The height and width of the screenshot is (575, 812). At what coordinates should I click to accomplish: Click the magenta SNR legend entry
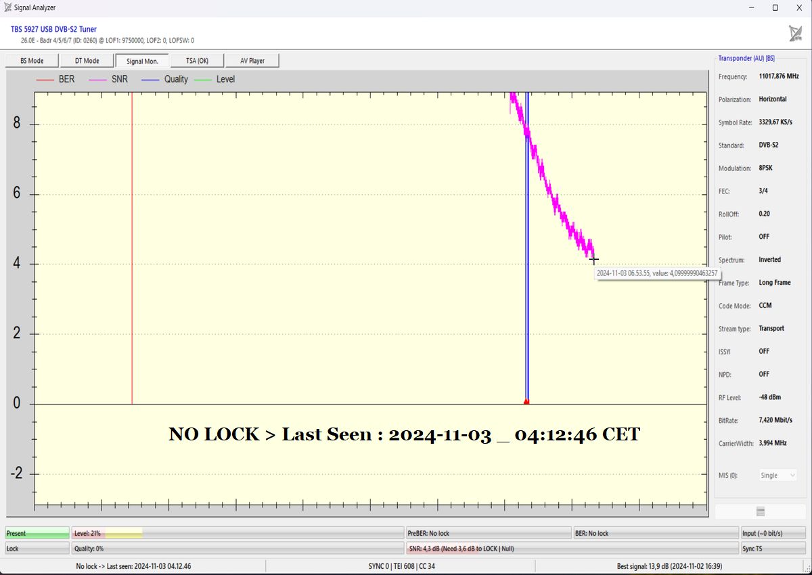tap(108, 80)
